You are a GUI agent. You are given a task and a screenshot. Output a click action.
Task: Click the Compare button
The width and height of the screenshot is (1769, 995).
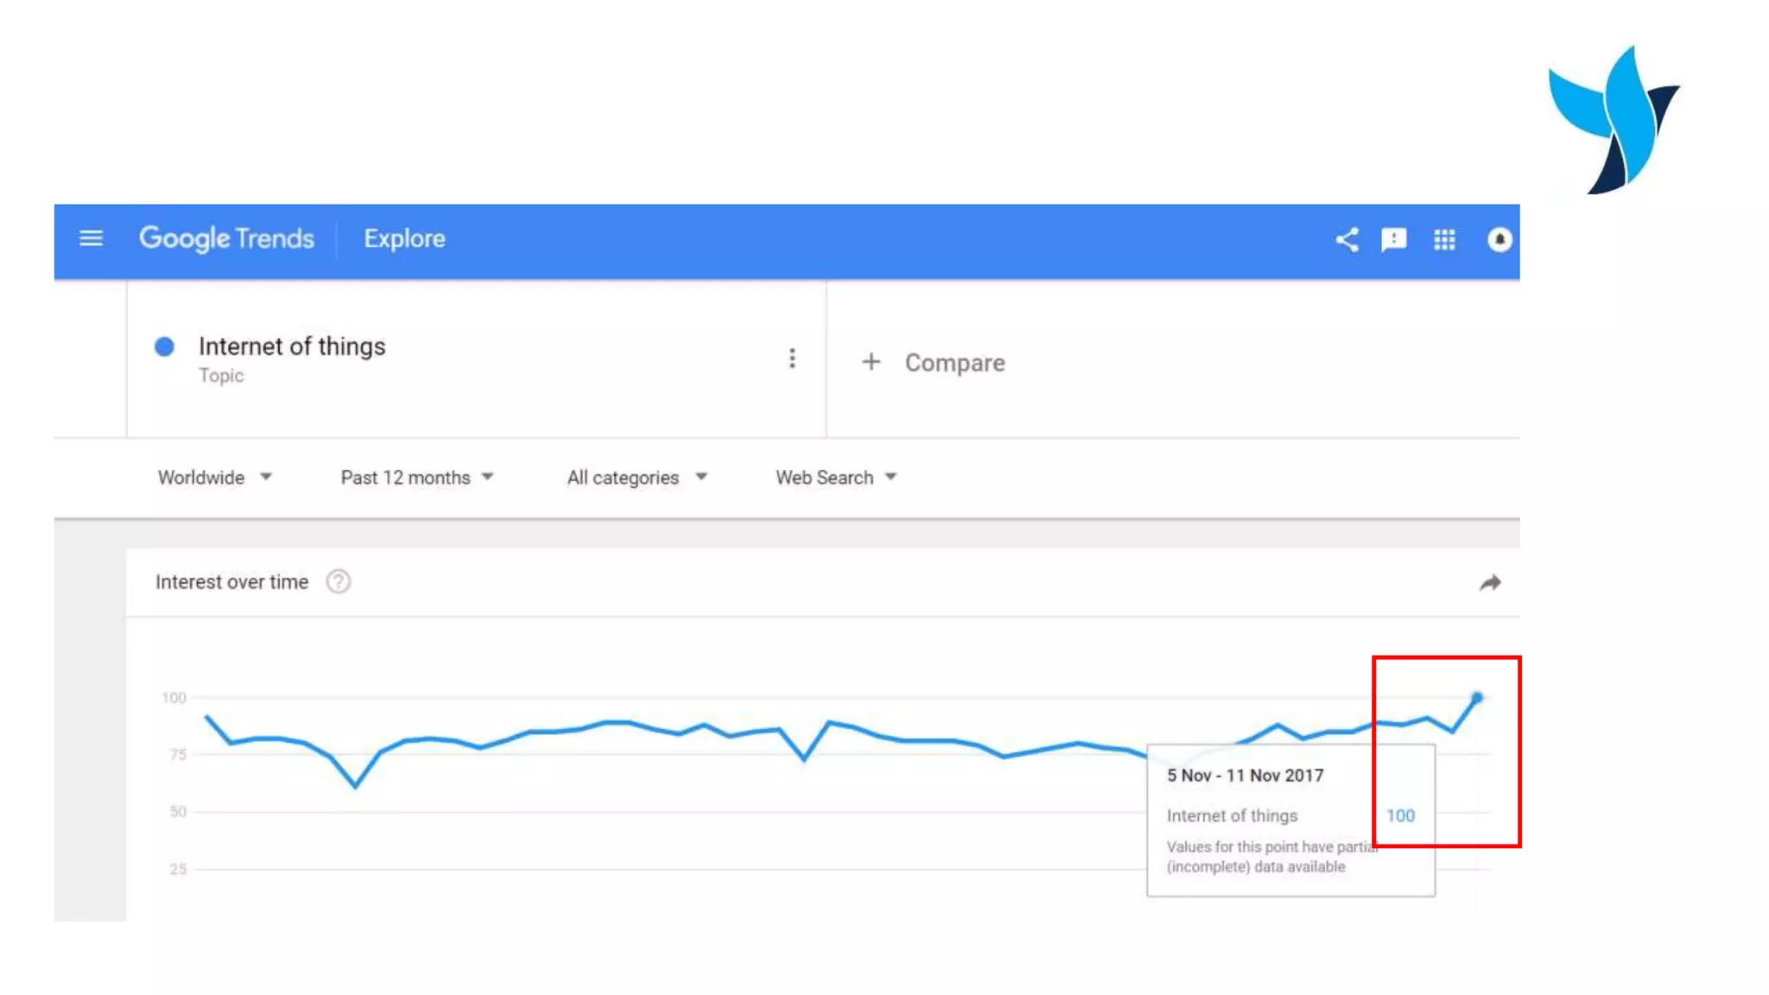tap(954, 363)
